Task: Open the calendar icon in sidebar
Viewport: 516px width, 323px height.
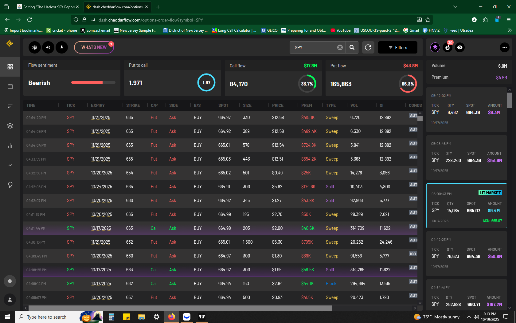Action: point(10,86)
